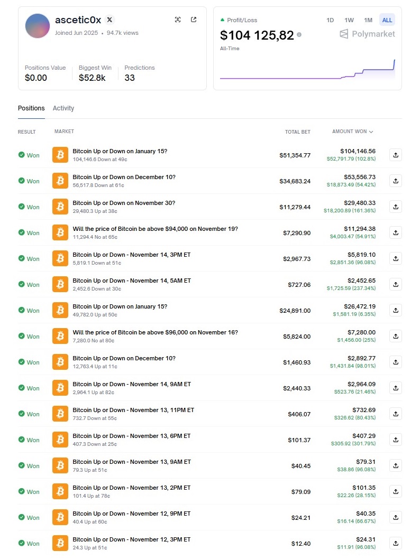Open Bitcoin Up or Down November 13, 6PM ET
Viewport: 420px width, 560px height.
132,436
